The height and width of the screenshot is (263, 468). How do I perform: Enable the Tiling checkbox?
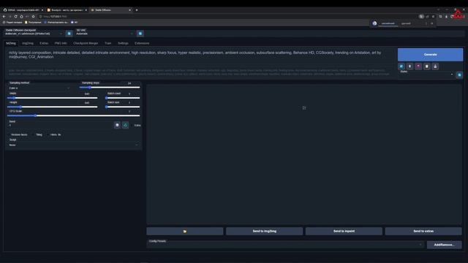click(34, 134)
